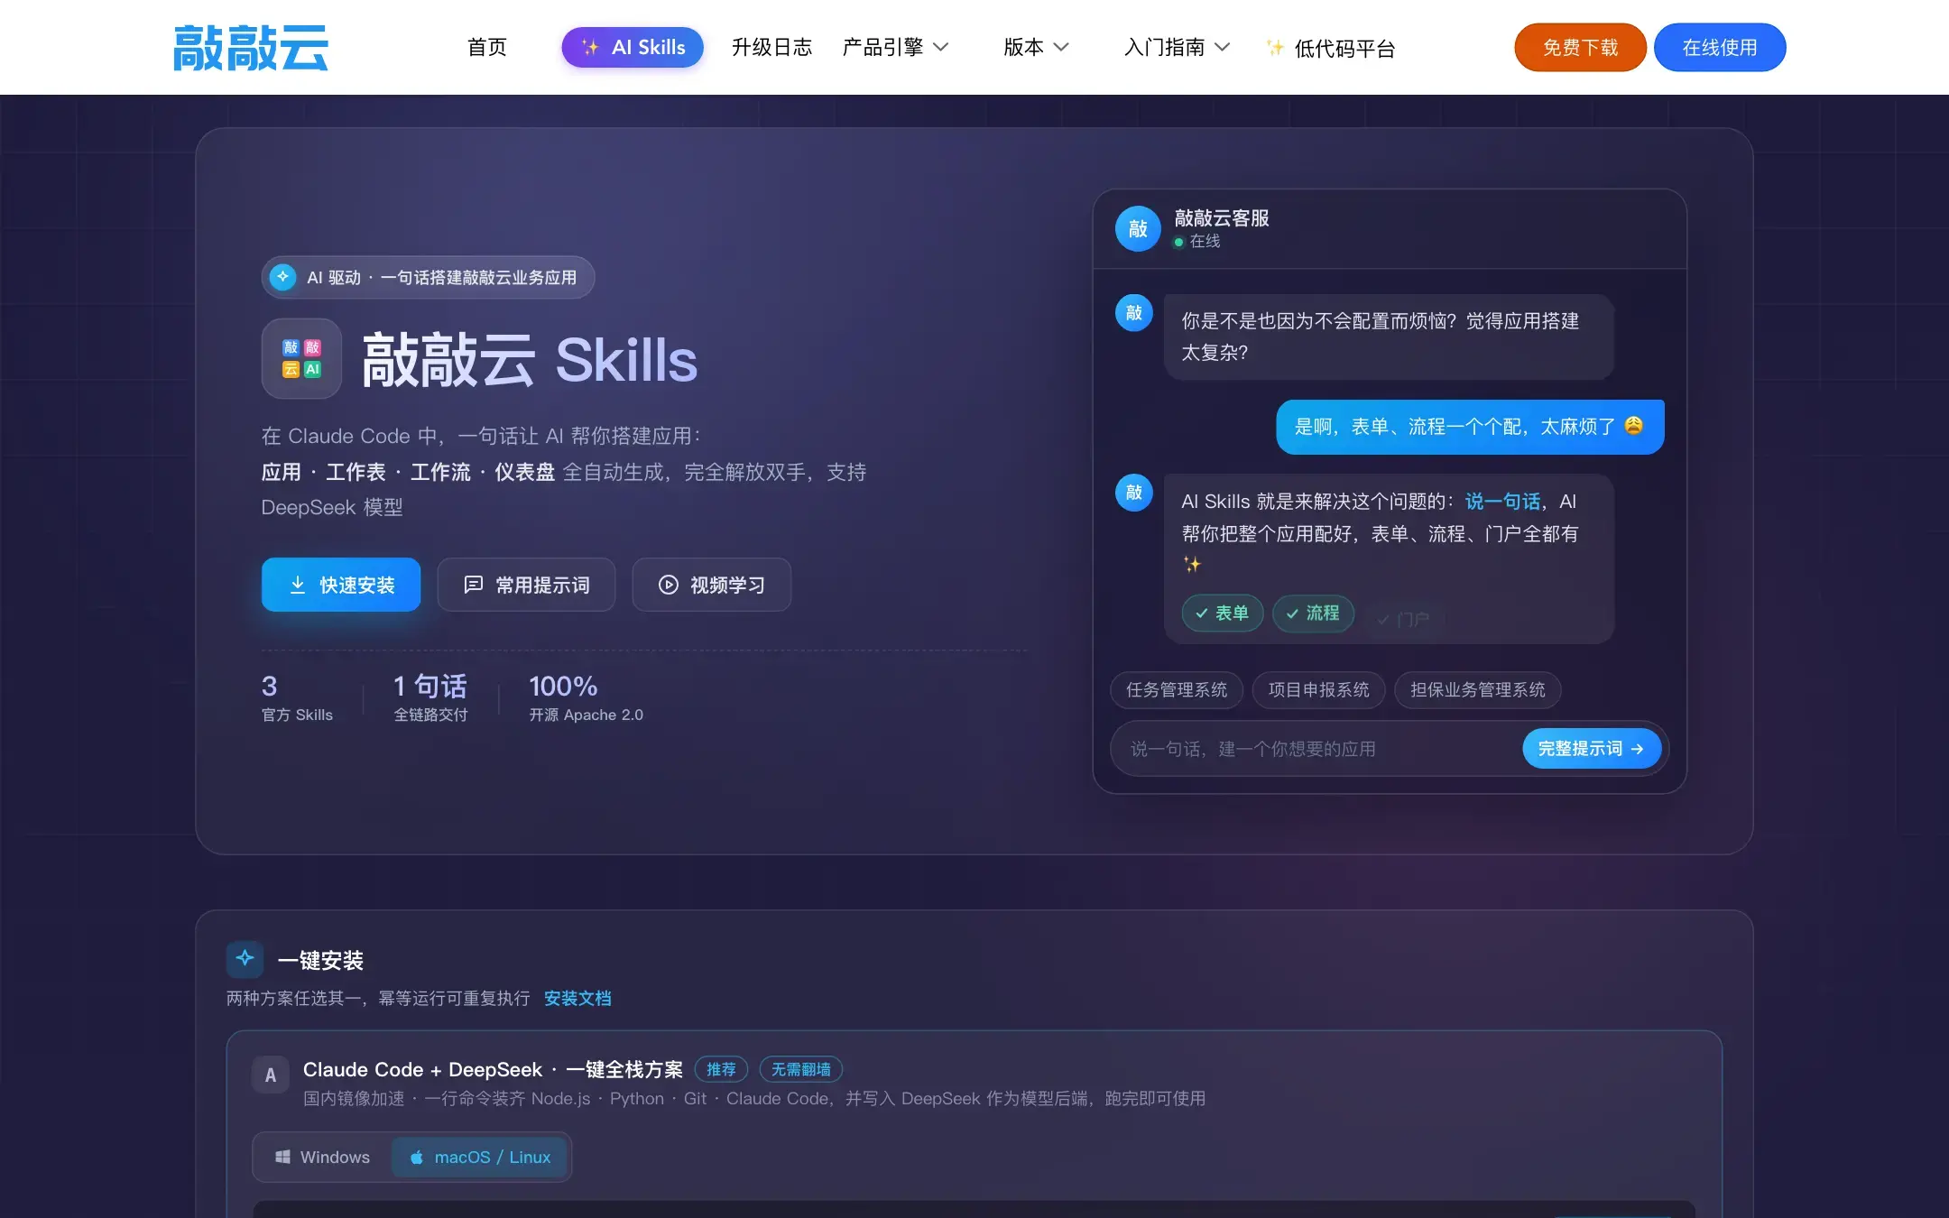Click the 说一句话 highlighted link

pos(1502,502)
